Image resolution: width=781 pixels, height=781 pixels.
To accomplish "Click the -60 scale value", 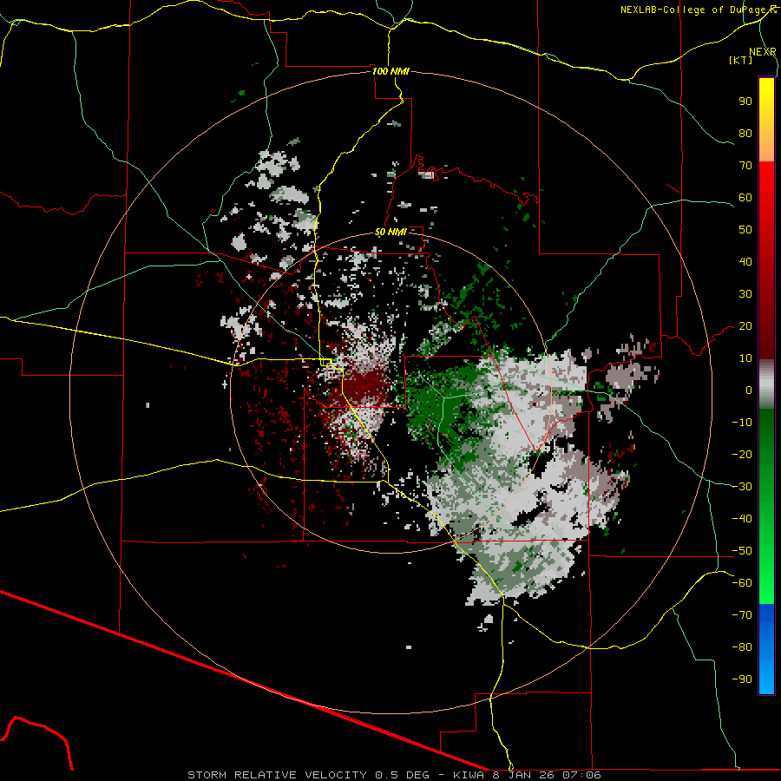I will [742, 583].
